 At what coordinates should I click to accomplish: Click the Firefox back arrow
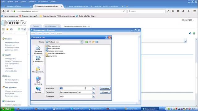click(3, 11)
